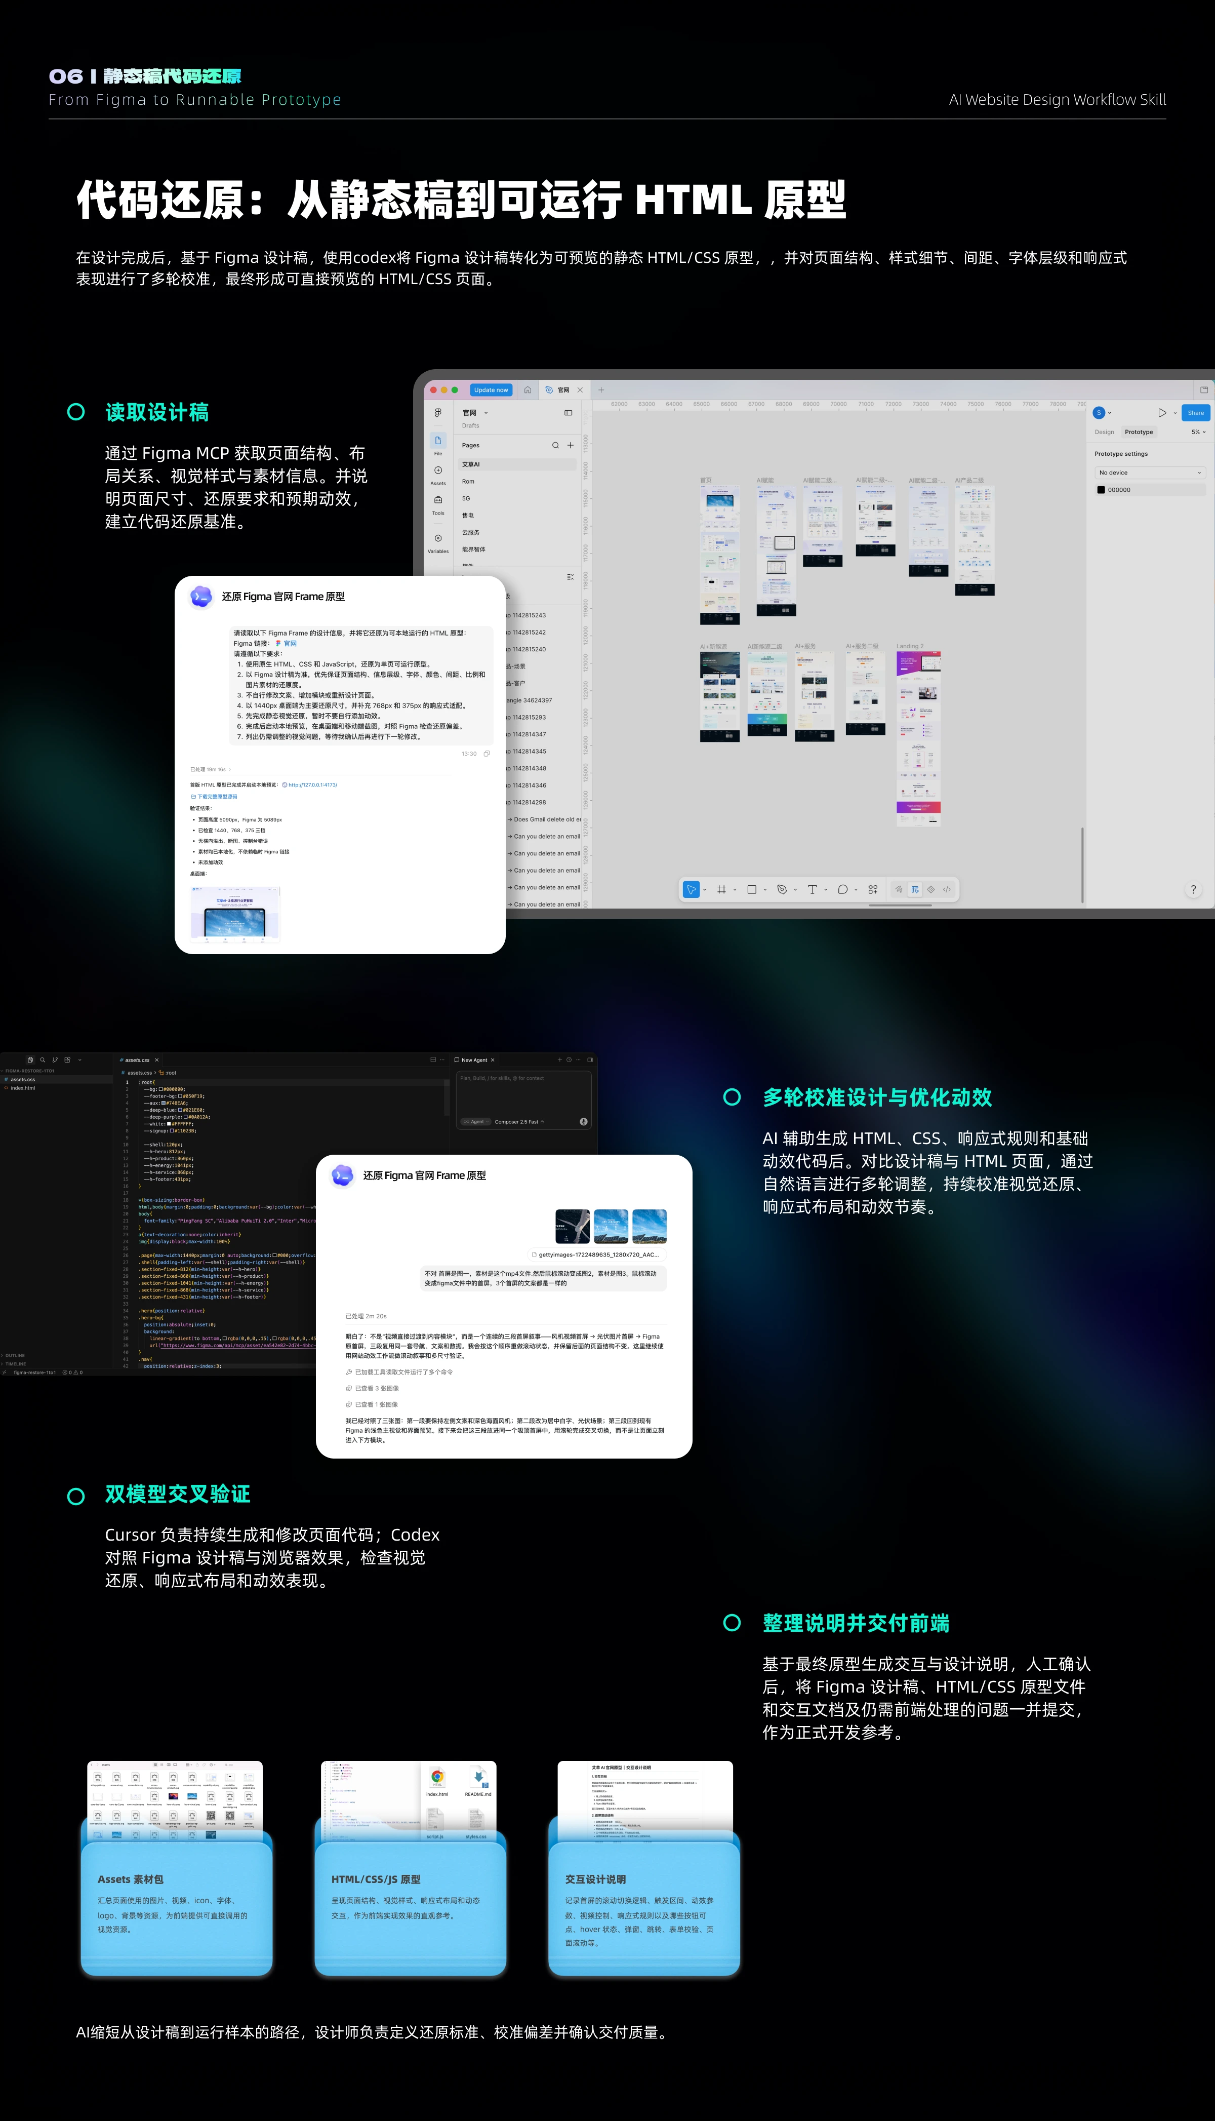Image resolution: width=1215 pixels, height=2121 pixels.
Task: Open the Tools panel icon in Figma
Action: tap(438, 500)
